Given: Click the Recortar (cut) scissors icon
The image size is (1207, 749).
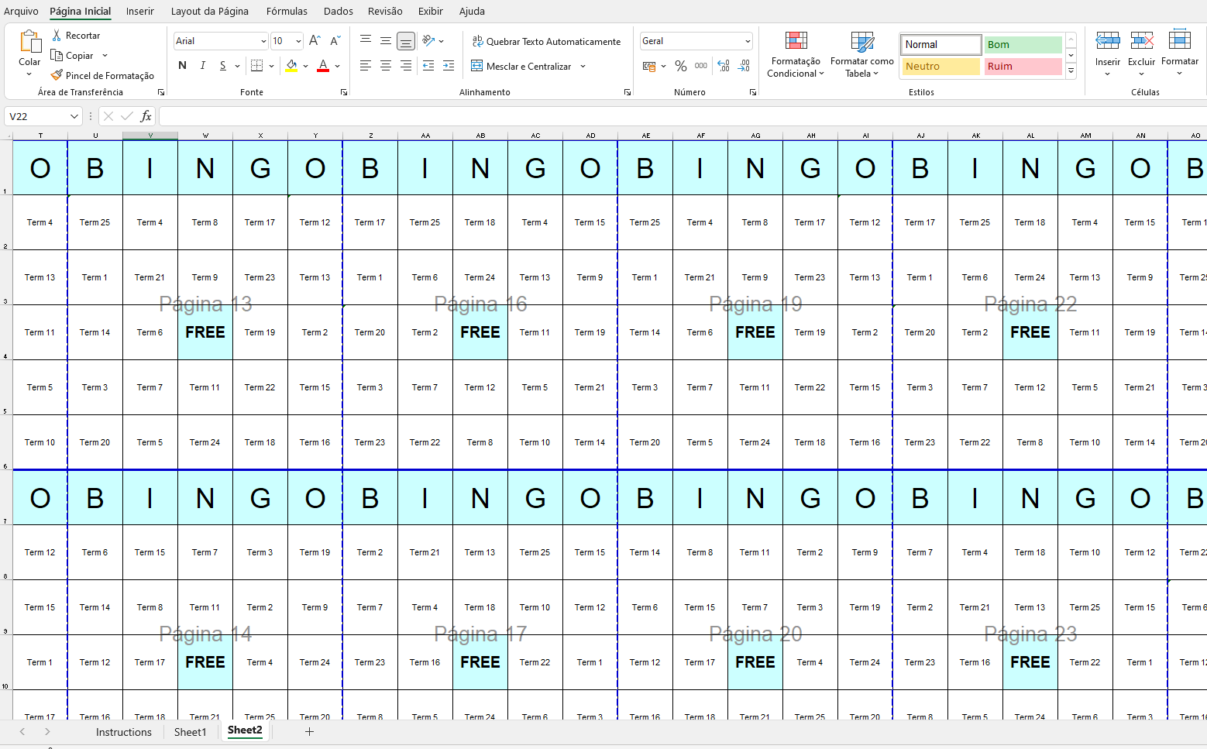Looking at the screenshot, I should (x=57, y=36).
